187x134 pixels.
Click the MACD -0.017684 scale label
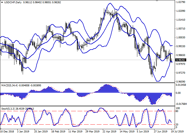(181, 104)
